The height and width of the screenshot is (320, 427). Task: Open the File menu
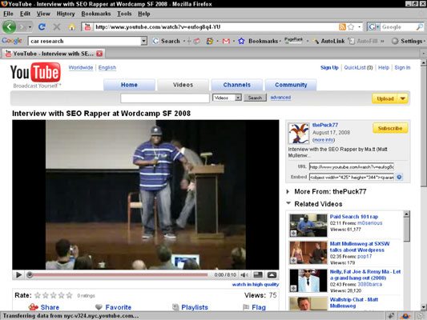click(x=8, y=14)
